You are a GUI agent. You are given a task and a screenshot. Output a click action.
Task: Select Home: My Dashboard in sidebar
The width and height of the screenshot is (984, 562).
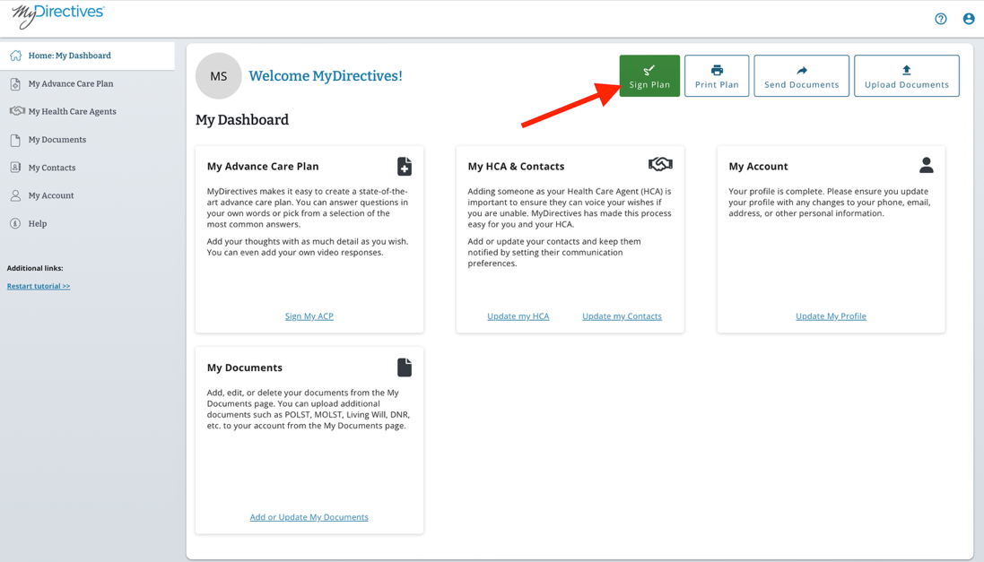tap(87, 56)
